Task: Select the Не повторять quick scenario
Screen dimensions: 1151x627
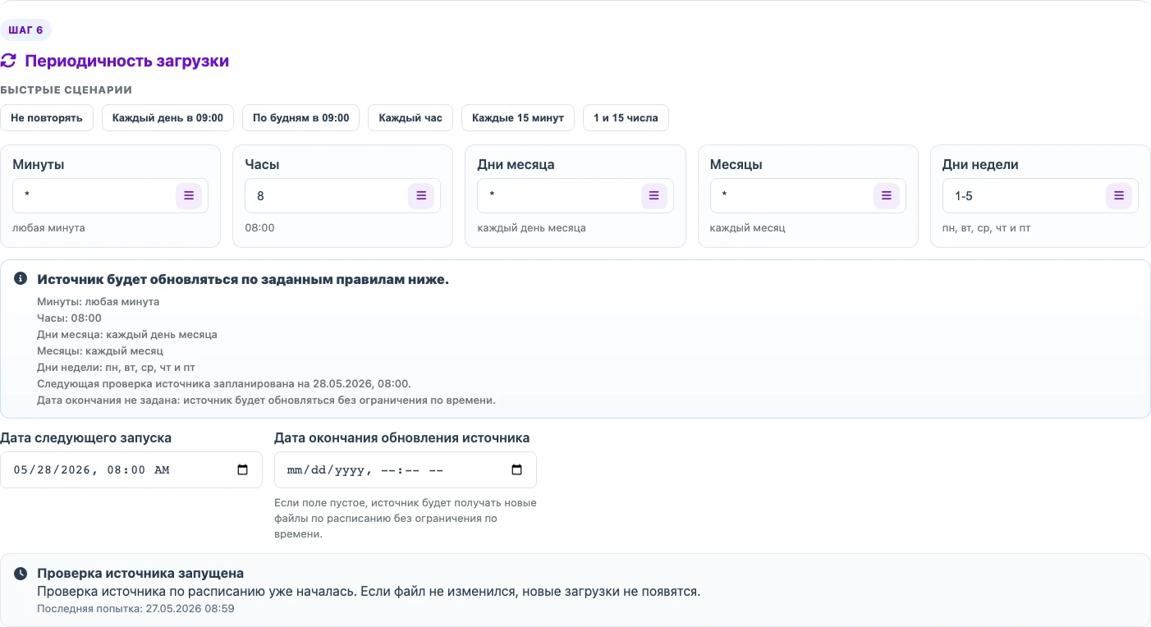Action: [47, 118]
